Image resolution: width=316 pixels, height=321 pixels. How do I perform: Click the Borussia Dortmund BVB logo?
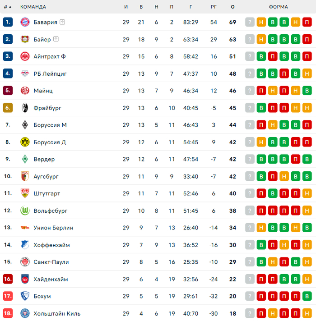[25, 142]
